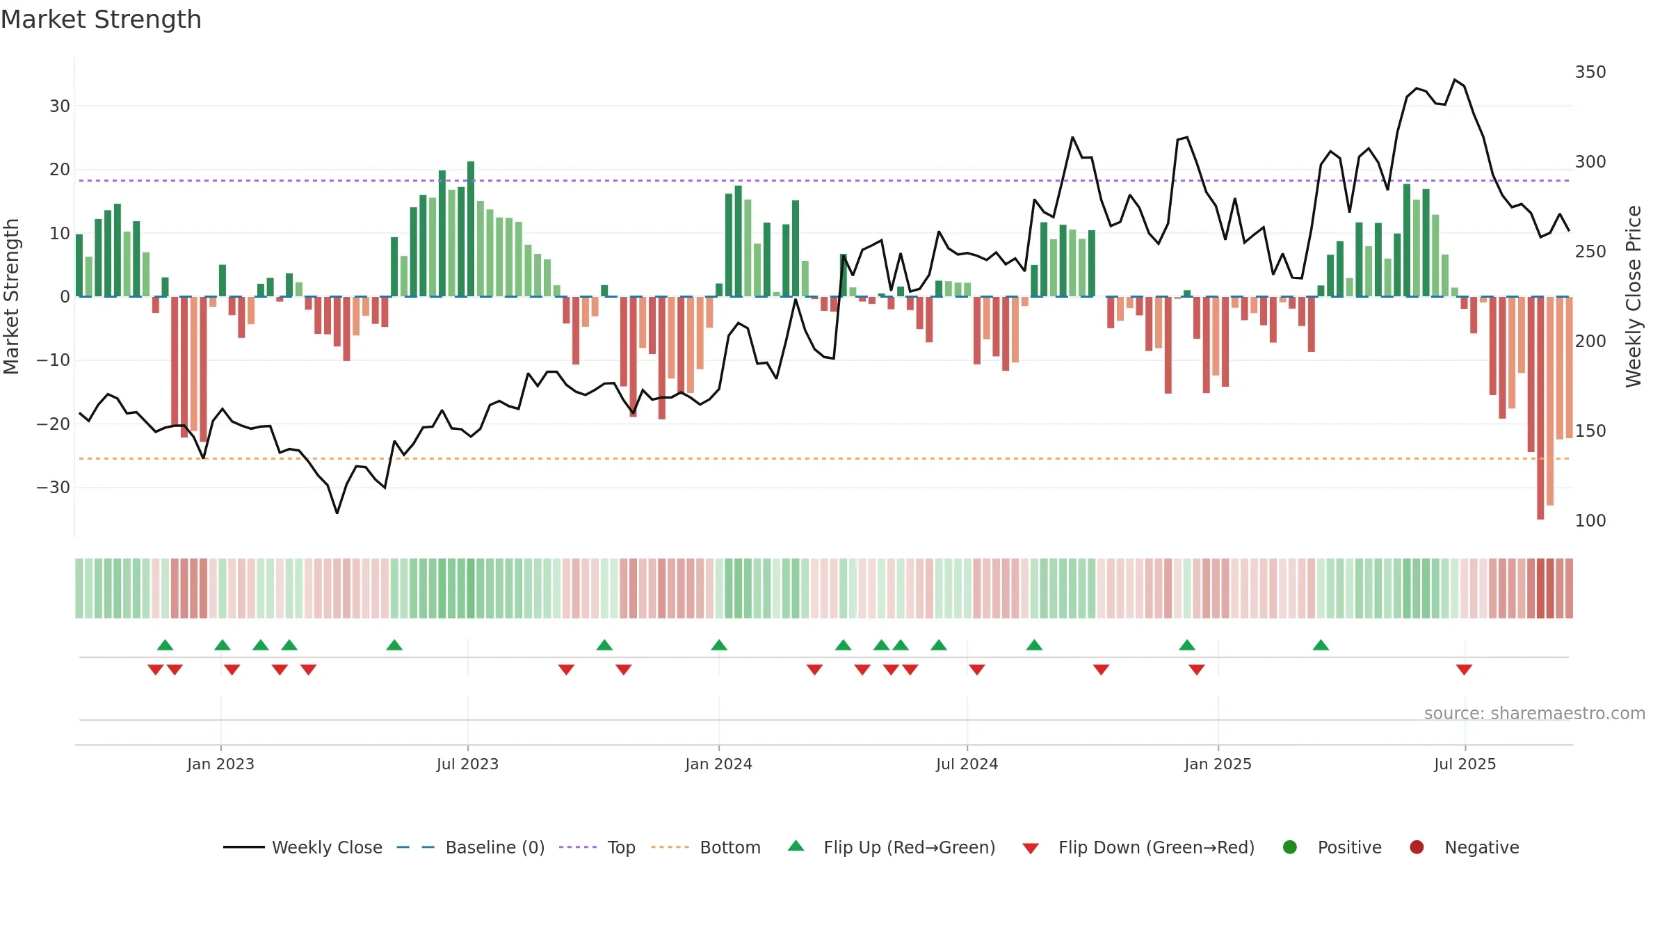The width and height of the screenshot is (1669, 939).
Task: Click the dark red Negative circle in legend
Action: pos(1417,847)
